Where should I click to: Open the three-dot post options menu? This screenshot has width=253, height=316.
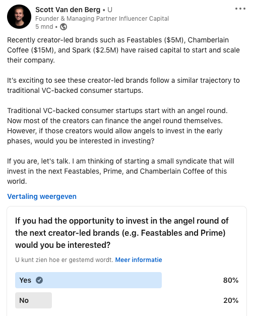pos(240,9)
